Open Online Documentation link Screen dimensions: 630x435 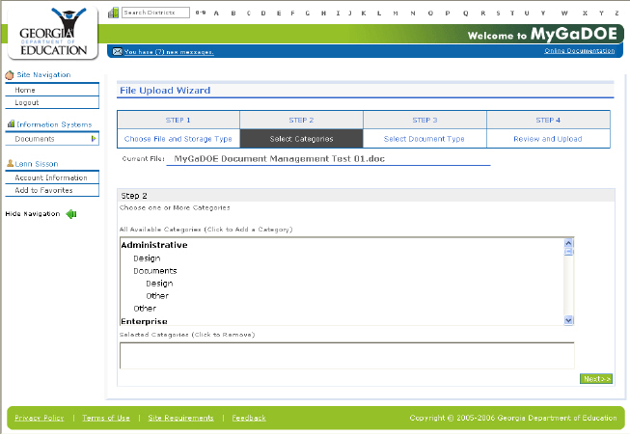tap(580, 50)
